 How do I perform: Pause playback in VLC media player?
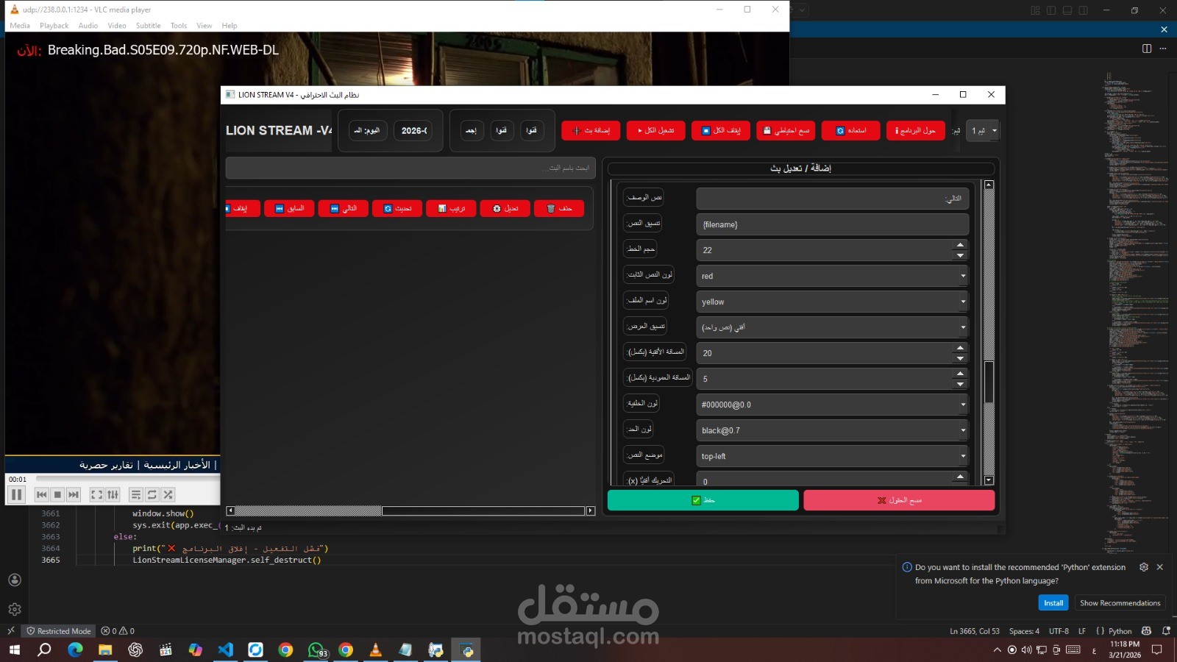click(x=17, y=495)
